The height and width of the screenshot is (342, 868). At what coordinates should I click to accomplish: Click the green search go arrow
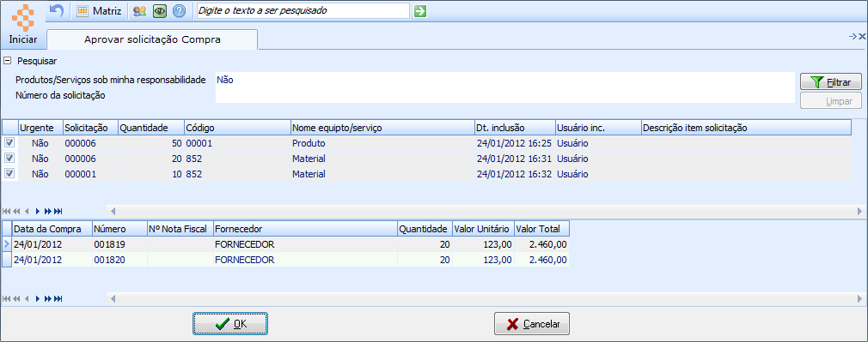pos(420,11)
